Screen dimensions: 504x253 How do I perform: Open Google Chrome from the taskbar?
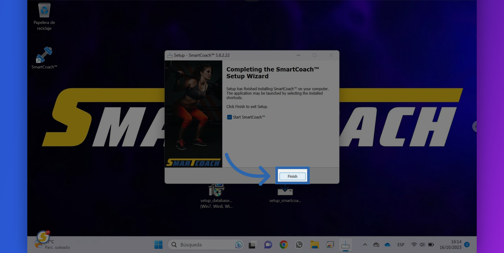(283, 245)
